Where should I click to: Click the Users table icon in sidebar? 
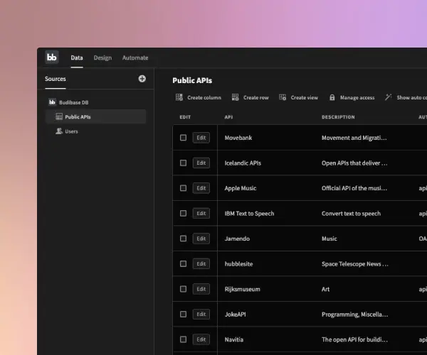pyautogui.click(x=58, y=131)
